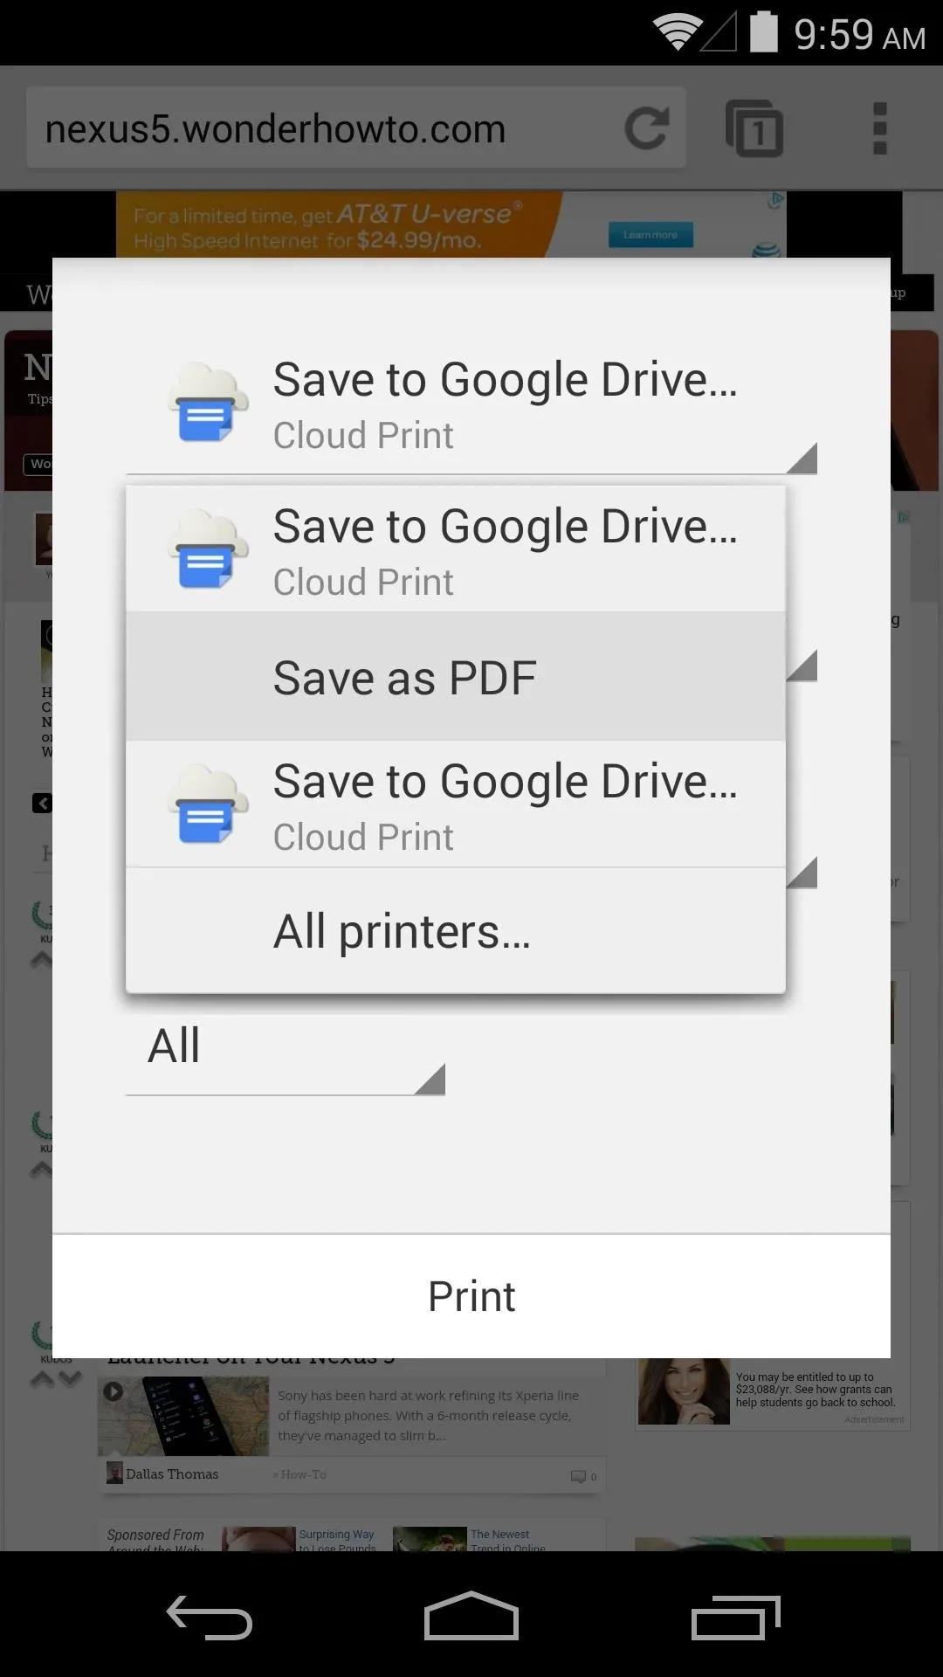
Task: Click Learn more on the AT&T ad
Action: point(650,234)
